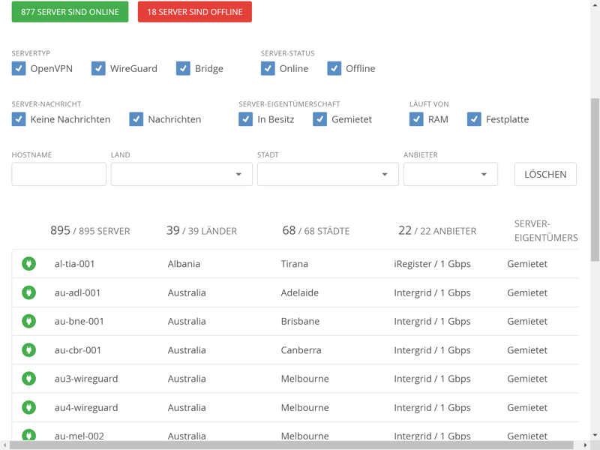This screenshot has width=600, height=450.
Task: Click the green status icon for al-tia-001
Action: tap(28, 264)
